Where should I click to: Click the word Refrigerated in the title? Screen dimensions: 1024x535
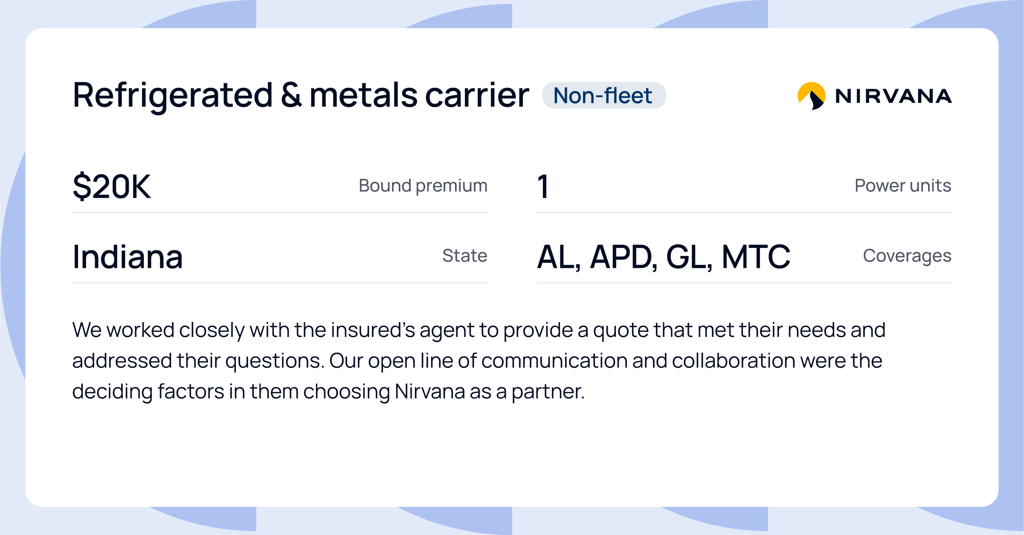(x=173, y=96)
